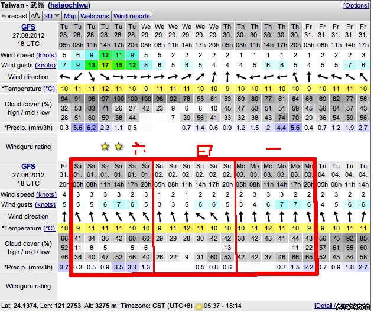Select '05:37 - 18:14' sunrise sunset text

coord(223,306)
